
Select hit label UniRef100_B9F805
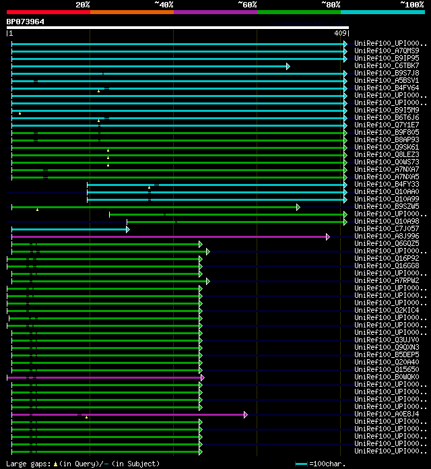coord(387,132)
